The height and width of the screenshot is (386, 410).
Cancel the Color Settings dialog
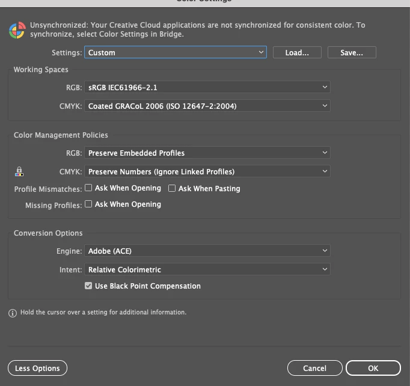[315, 368]
